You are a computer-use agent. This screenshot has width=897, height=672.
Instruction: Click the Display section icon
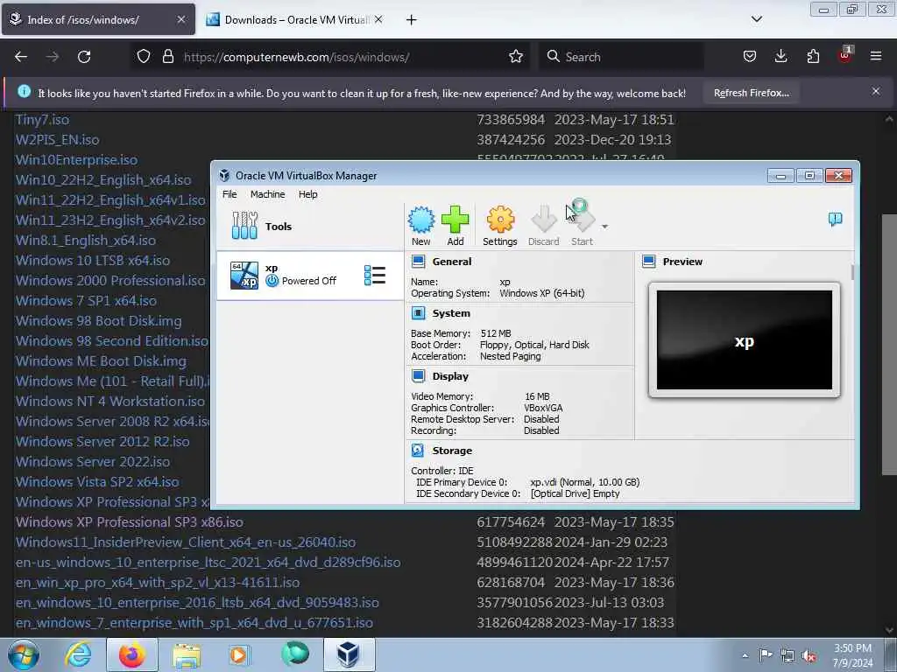click(x=418, y=376)
